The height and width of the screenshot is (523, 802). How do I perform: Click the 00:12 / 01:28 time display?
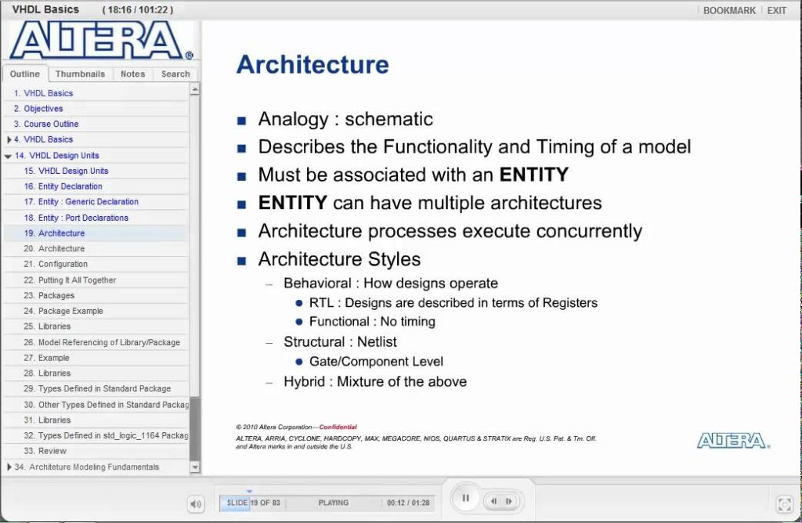click(x=408, y=503)
